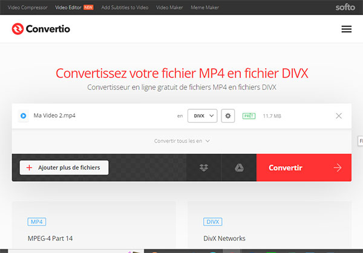Screen dimensions: 363x253
Task: Click the 'DivX Networks' text
Action: tap(224, 239)
